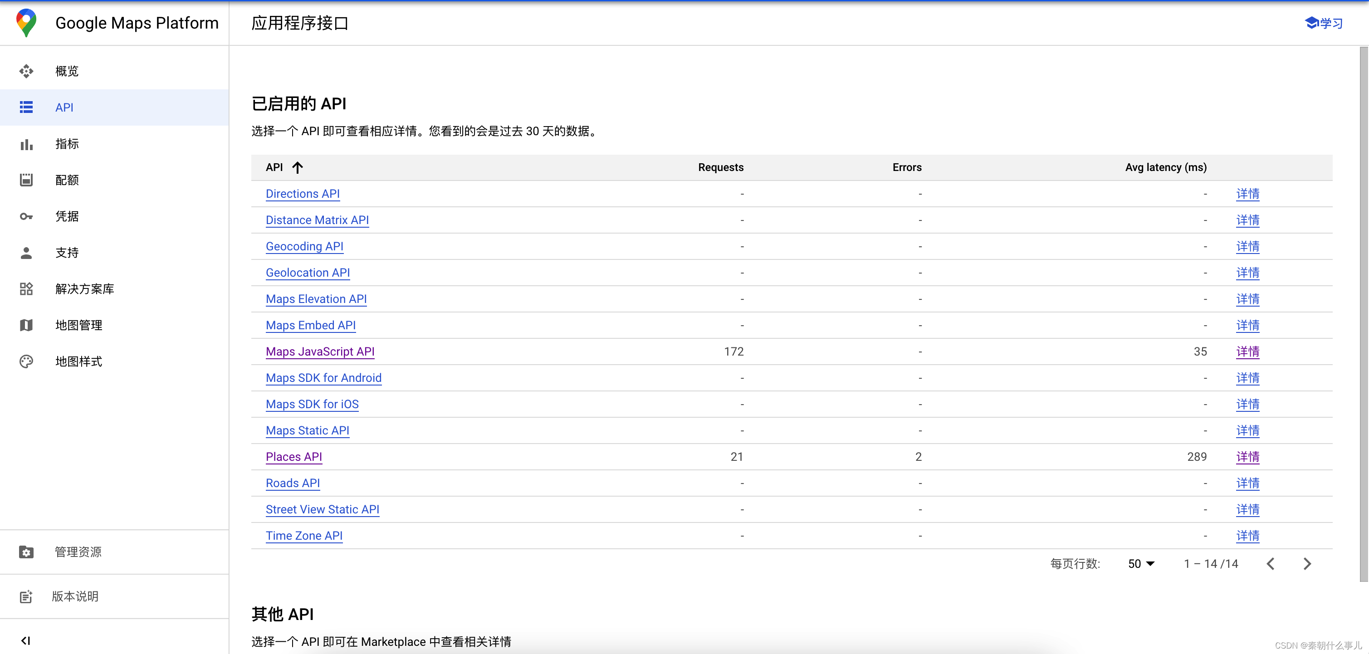Open the 地图样式 map styles palette icon
Screen dimensions: 1369x654
point(26,361)
